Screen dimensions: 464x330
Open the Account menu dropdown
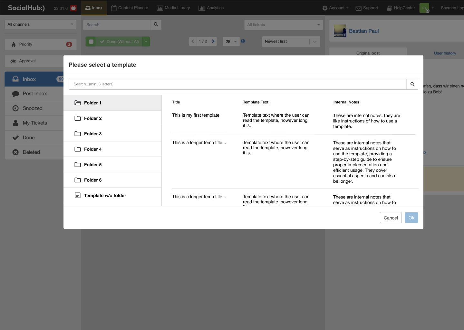pyautogui.click(x=335, y=8)
